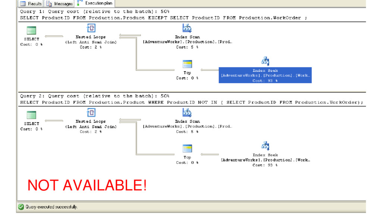This screenshot has height=214, width=382.
Task: Click 'Cost: 0 %' under Query 1 Top
Action: (x=187, y=78)
